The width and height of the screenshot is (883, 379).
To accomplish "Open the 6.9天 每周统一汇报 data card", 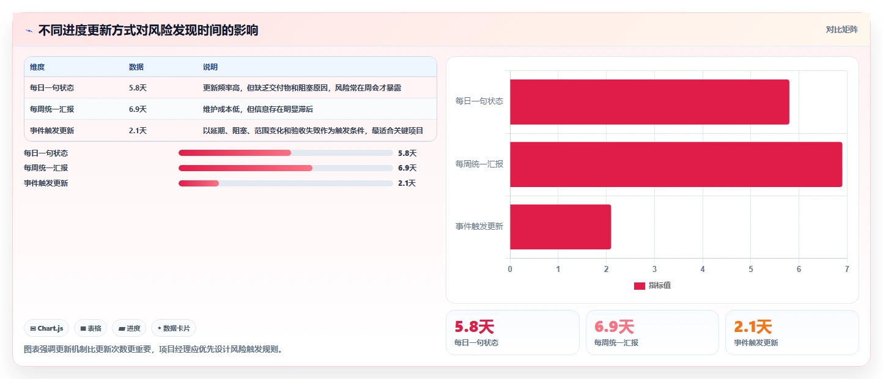I will pos(652,333).
